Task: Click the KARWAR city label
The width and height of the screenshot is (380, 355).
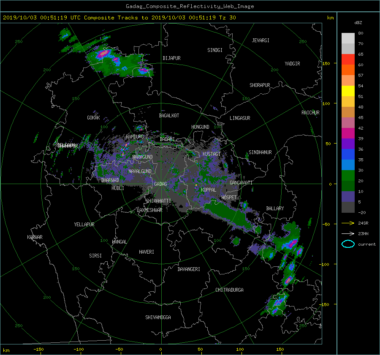Action: point(35,237)
